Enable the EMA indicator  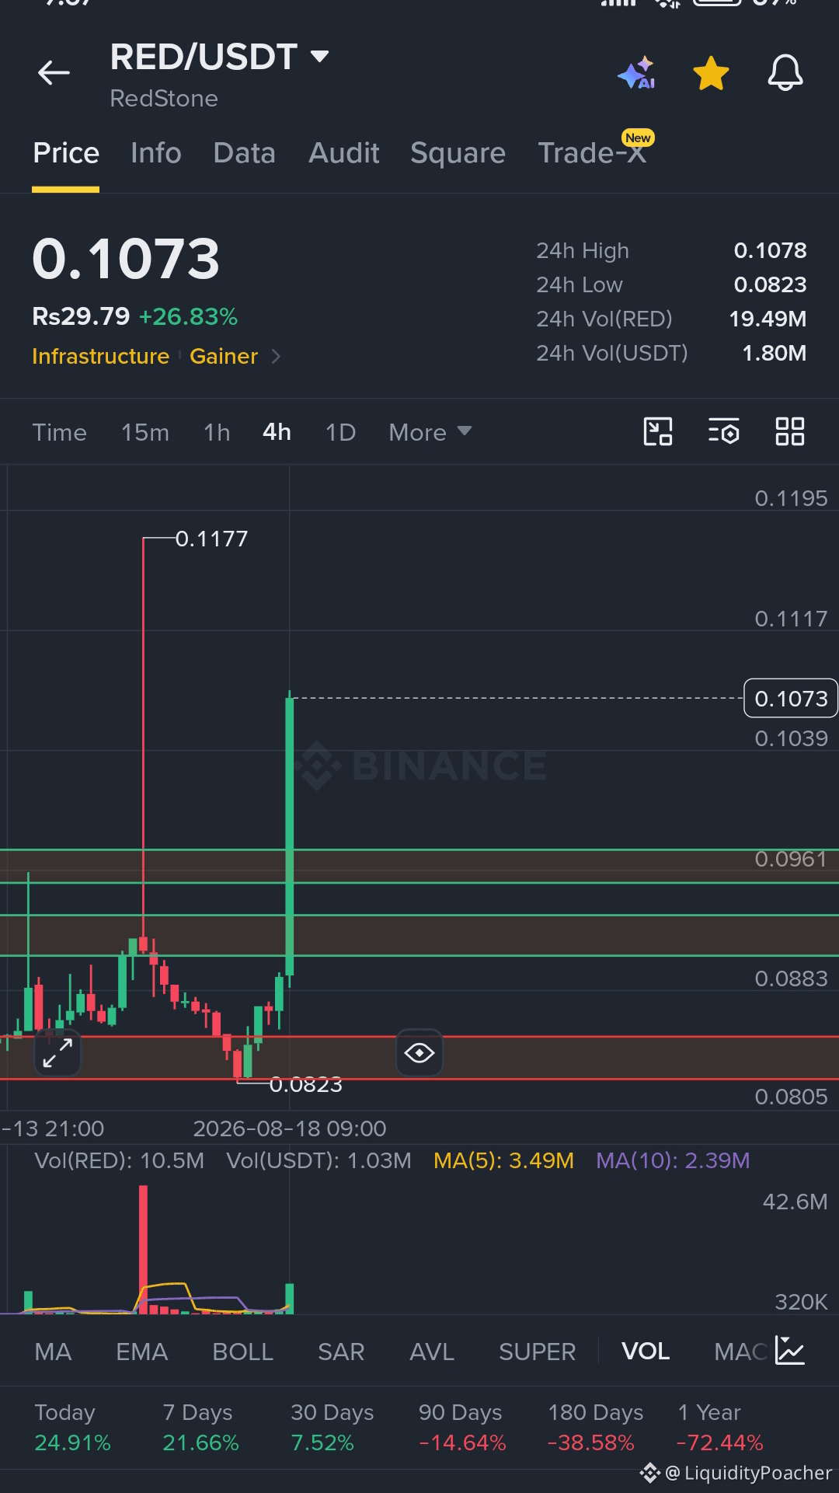point(141,1352)
